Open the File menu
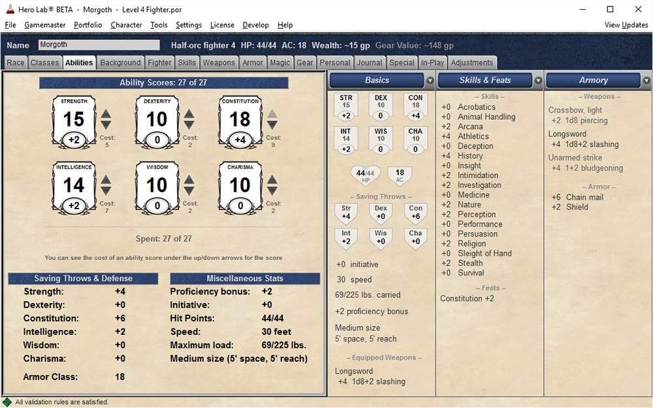The width and height of the screenshot is (653, 408). [x=10, y=25]
